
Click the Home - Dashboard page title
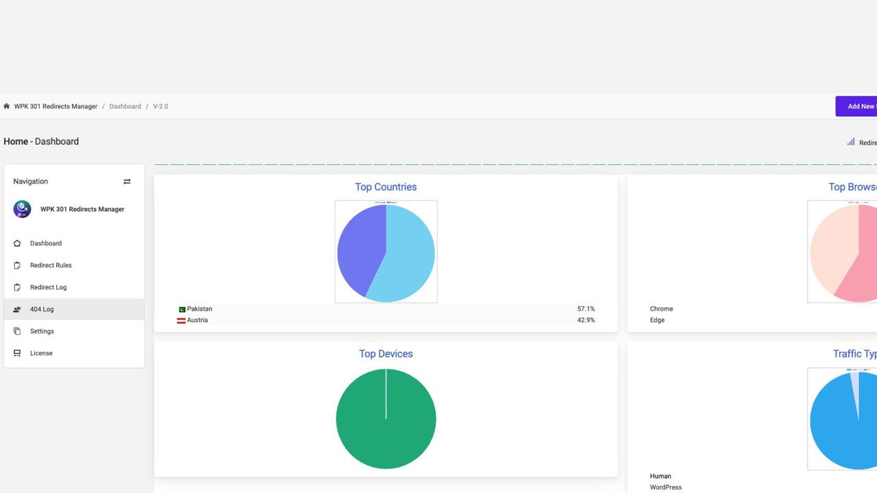click(41, 142)
